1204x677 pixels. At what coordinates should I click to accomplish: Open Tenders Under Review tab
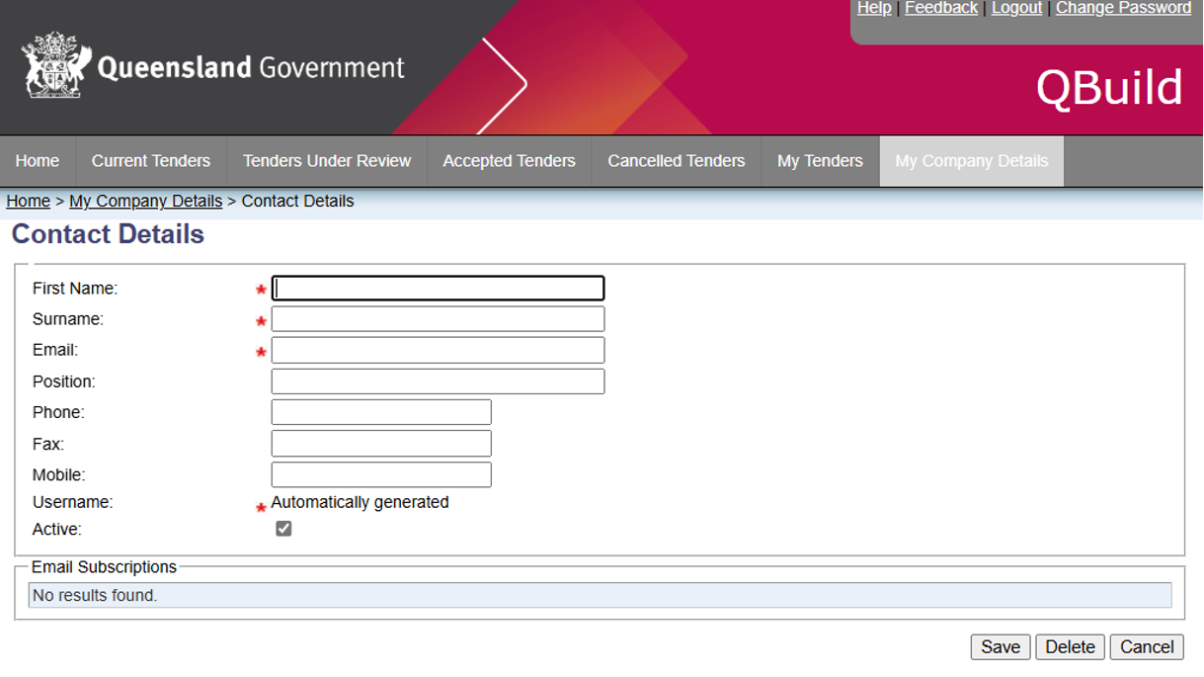[327, 161]
